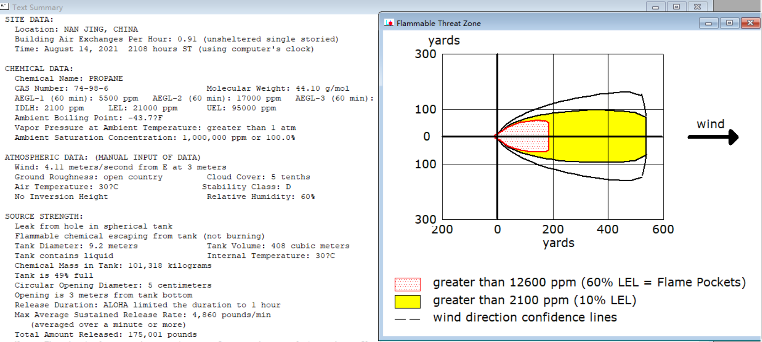The height and width of the screenshot is (342, 762).
Task: Click the 'SITE DATA:' heading
Action: click(29, 19)
